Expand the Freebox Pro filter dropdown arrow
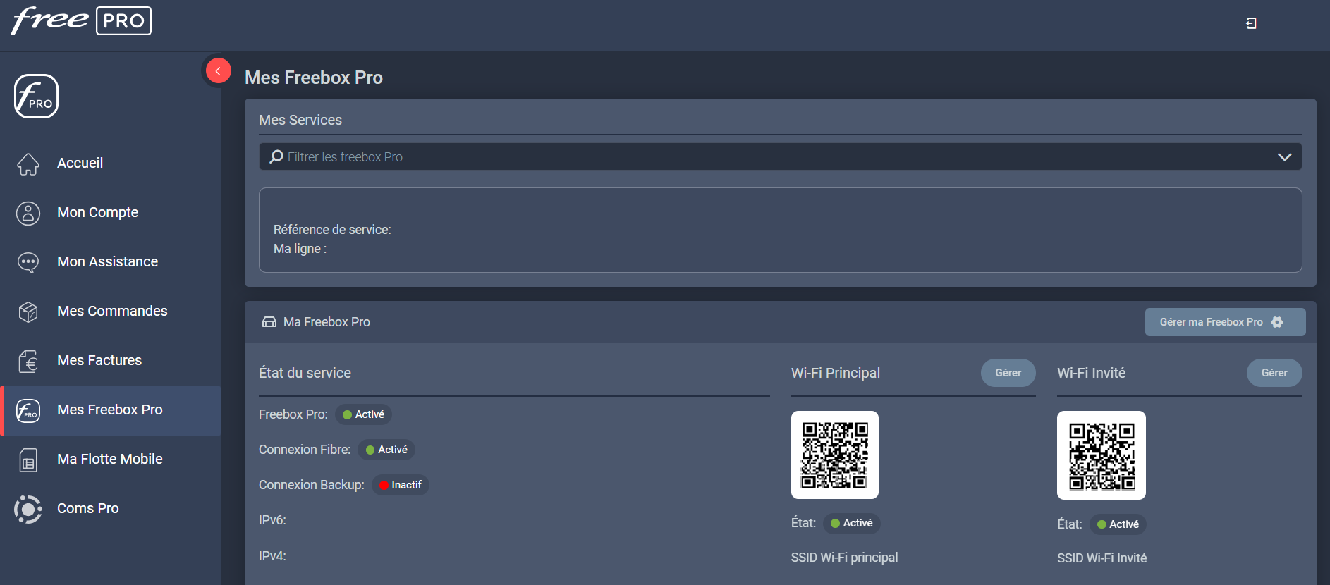The width and height of the screenshot is (1330, 585). 1284,156
